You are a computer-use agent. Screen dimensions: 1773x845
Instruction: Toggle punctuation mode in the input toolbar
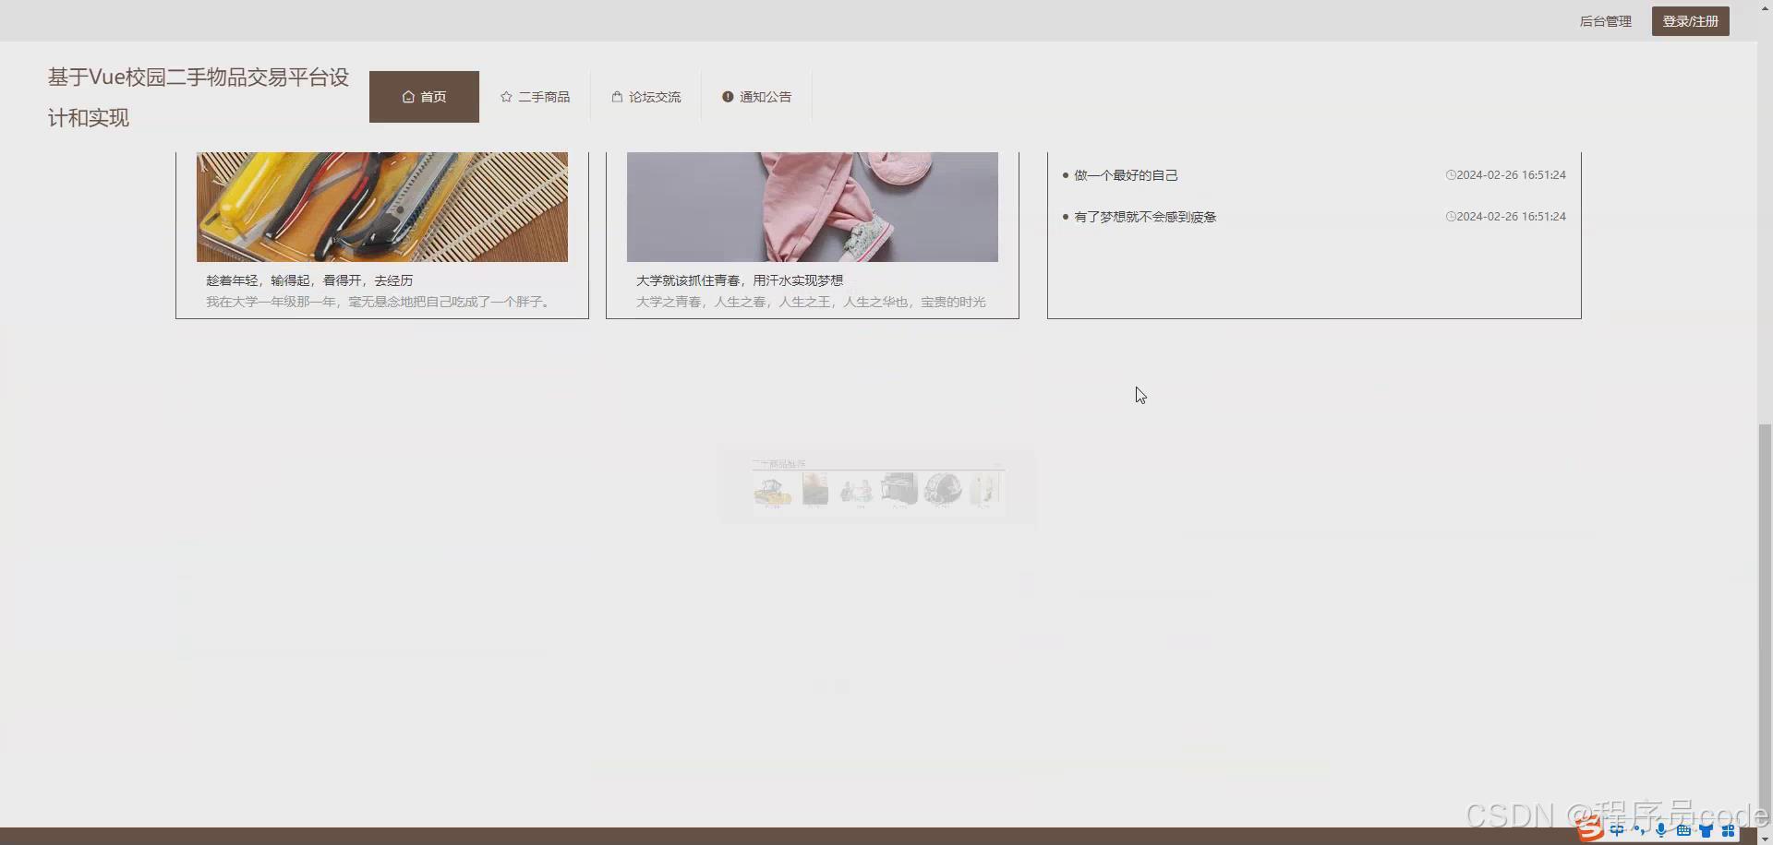(1639, 829)
